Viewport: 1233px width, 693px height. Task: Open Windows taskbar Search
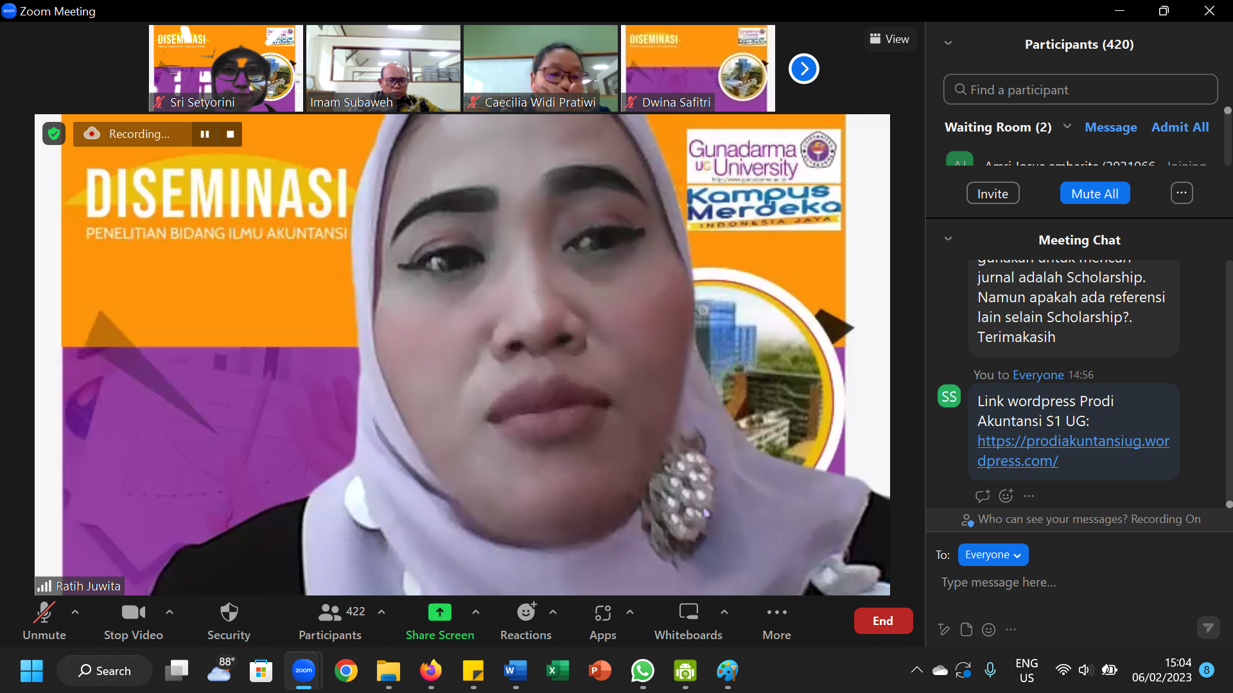click(105, 671)
